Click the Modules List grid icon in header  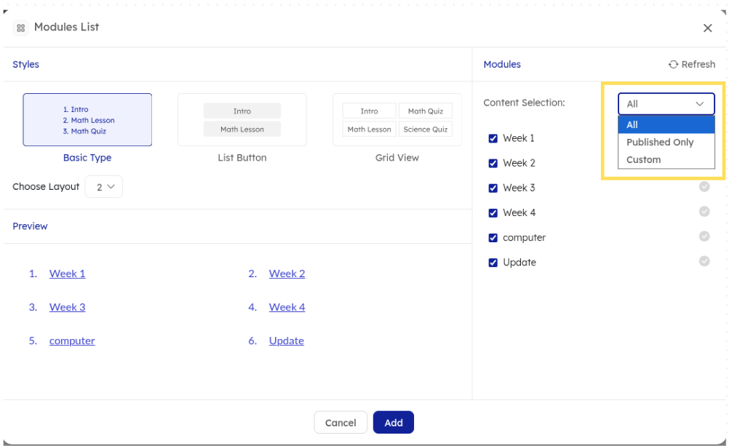tap(21, 28)
